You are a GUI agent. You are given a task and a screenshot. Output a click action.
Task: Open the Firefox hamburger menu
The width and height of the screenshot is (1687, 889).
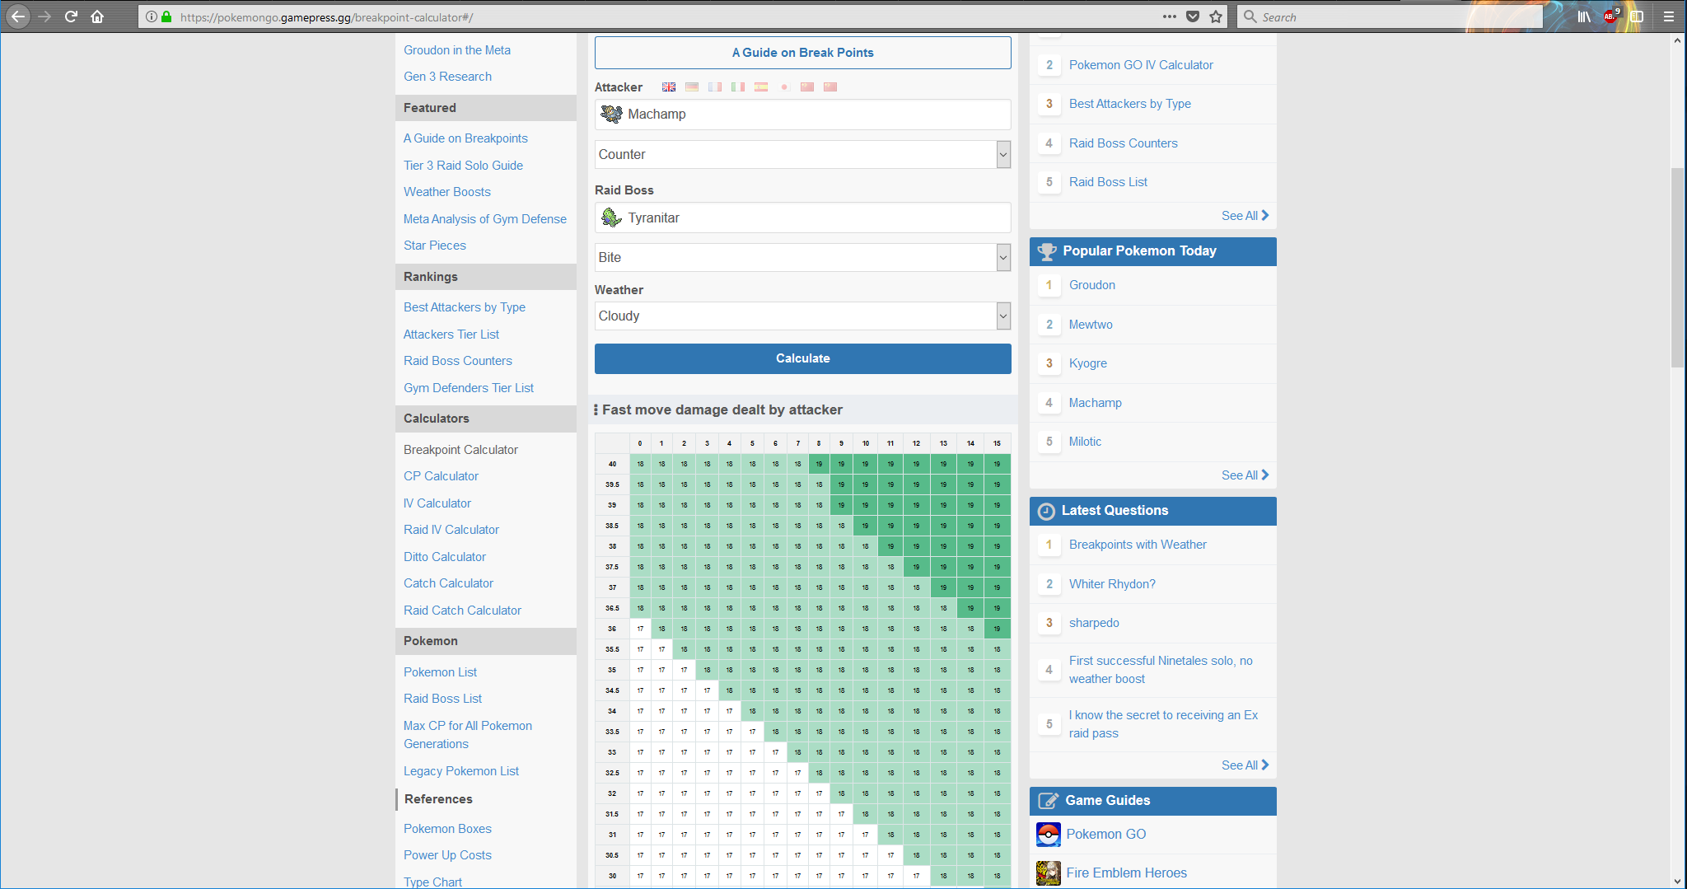coord(1669,16)
